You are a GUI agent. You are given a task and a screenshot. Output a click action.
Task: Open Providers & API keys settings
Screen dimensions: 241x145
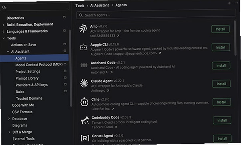[32, 85]
